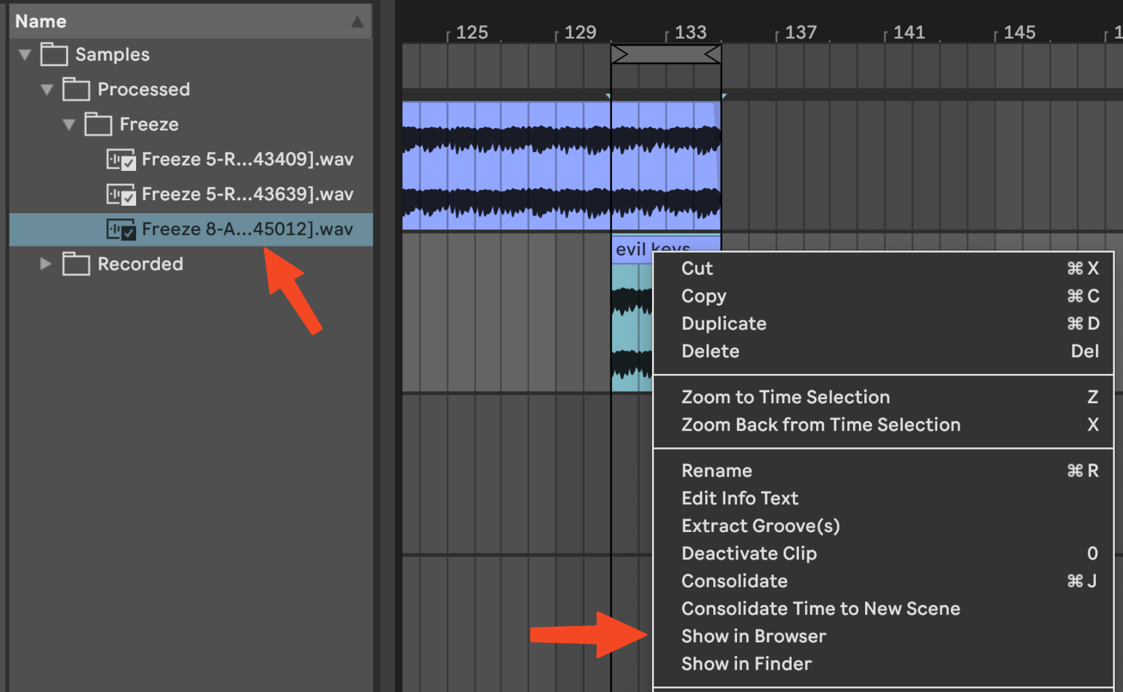The height and width of the screenshot is (692, 1123).
Task: Select the purple audio clip waveform
Action: click(x=504, y=167)
